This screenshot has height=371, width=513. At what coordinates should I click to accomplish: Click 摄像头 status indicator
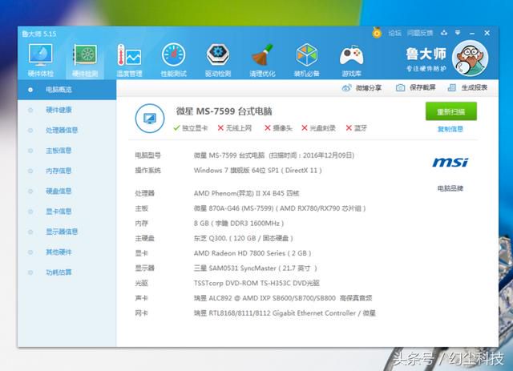(x=278, y=128)
